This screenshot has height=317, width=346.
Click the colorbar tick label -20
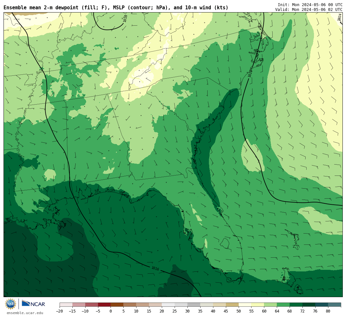[60, 311]
